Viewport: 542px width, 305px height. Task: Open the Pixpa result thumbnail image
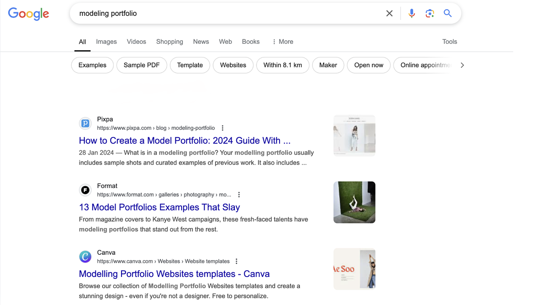pyautogui.click(x=354, y=136)
